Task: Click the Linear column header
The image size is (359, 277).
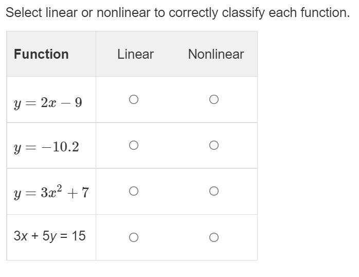Action: point(135,54)
